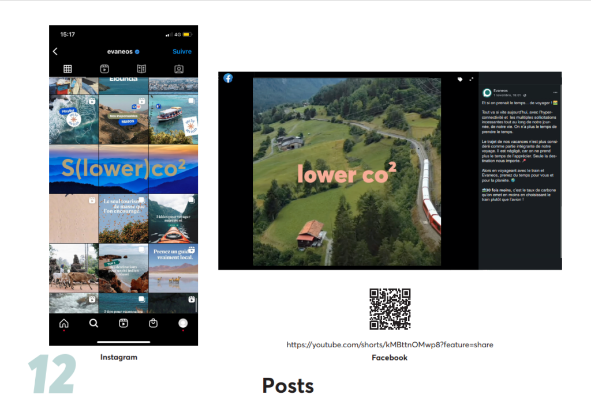The image size is (591, 417).
Task: Tap the back arrow on evaneos profile
Action: tap(55, 51)
